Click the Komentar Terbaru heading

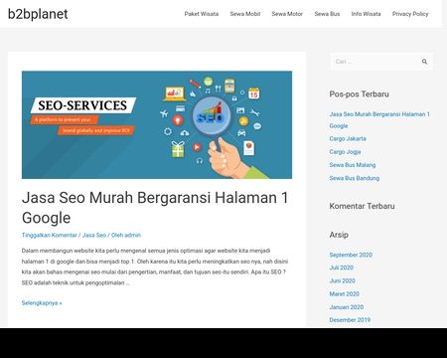(x=362, y=206)
